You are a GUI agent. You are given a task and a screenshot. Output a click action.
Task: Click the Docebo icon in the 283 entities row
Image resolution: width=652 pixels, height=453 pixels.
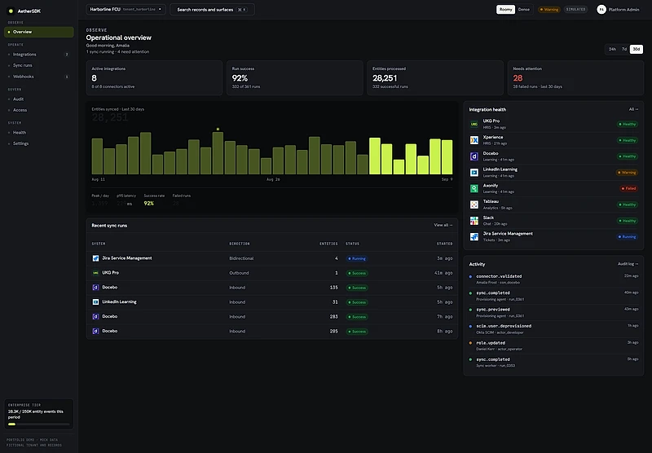click(x=95, y=316)
